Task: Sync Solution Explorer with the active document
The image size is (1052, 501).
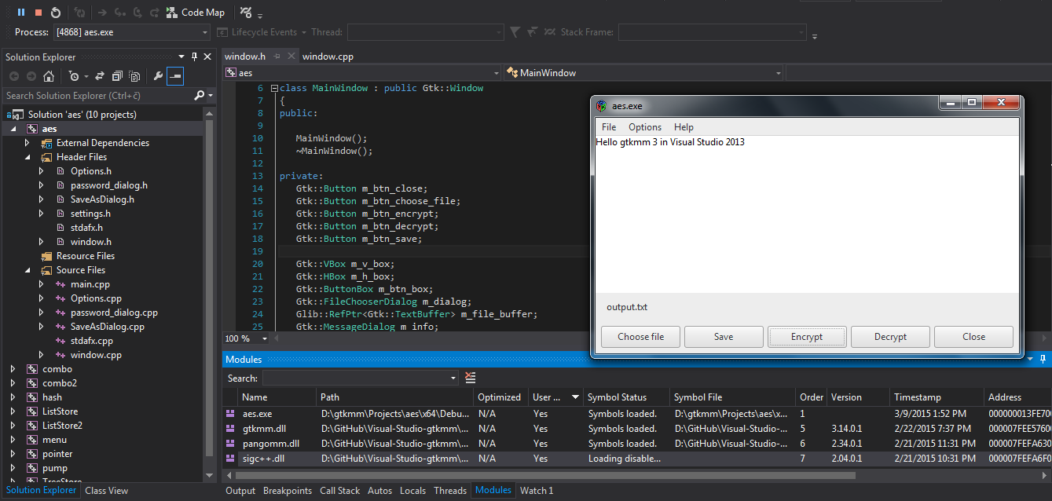Action: pos(99,76)
